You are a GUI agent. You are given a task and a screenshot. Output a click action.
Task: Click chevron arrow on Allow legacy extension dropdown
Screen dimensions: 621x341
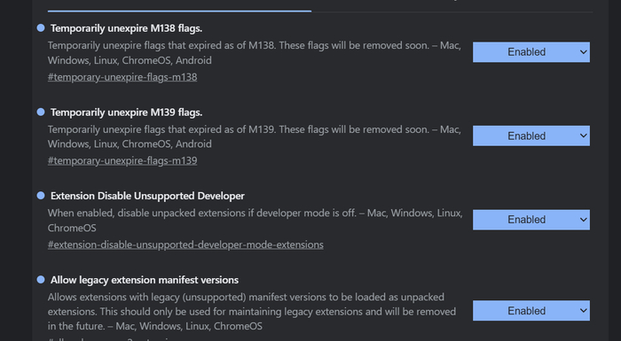click(584, 311)
